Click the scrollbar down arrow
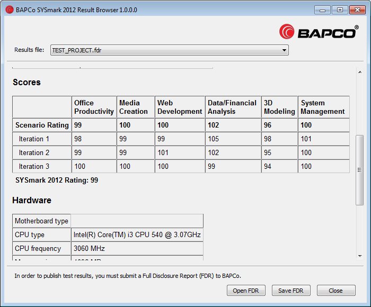The image size is (371, 307). point(359,255)
